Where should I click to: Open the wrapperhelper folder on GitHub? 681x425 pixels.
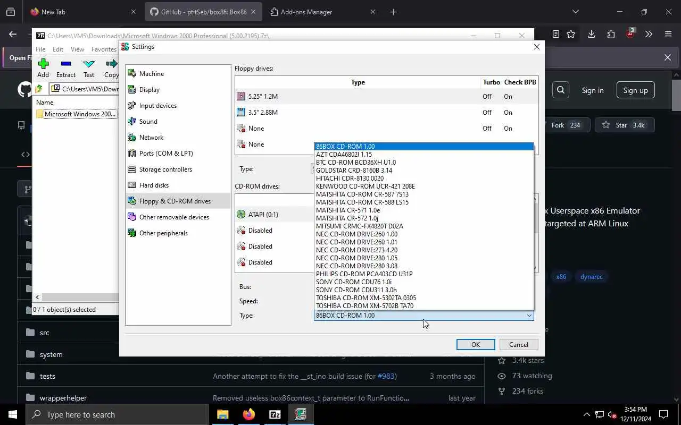click(x=63, y=398)
